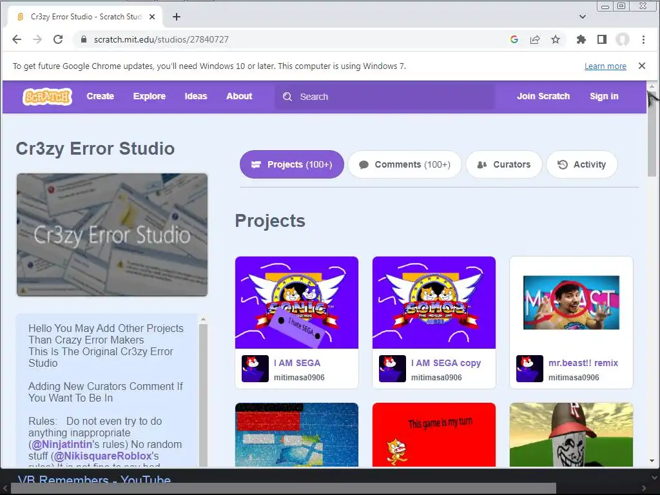660x495 pixels.
Task: Reload the page
Action: tap(58, 39)
